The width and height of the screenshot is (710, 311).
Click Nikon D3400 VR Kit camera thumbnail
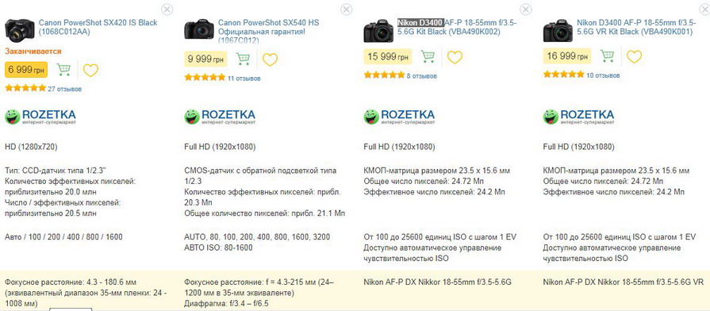point(558,30)
